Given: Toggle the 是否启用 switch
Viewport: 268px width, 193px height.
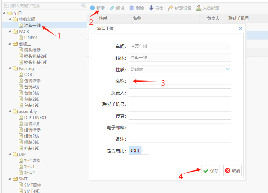Looking at the screenshot, I should tap(139, 150).
